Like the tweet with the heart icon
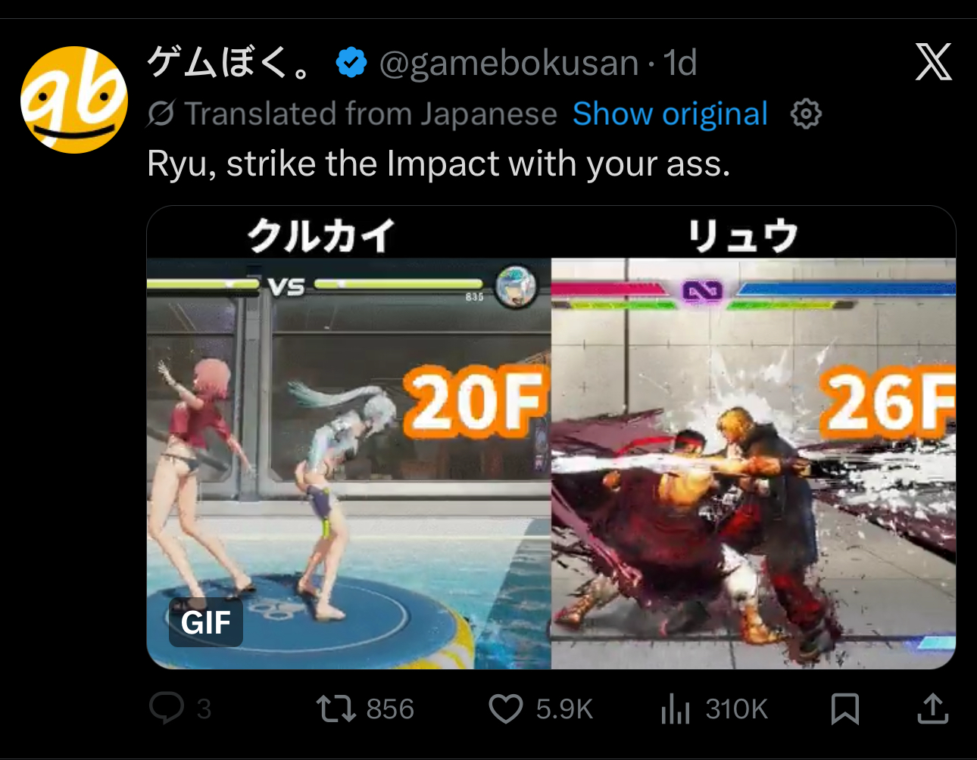977x760 pixels. 505,709
